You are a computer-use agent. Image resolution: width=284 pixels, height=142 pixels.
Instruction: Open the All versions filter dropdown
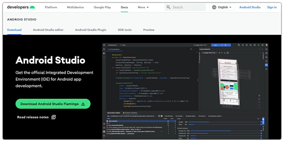click(x=180, y=116)
